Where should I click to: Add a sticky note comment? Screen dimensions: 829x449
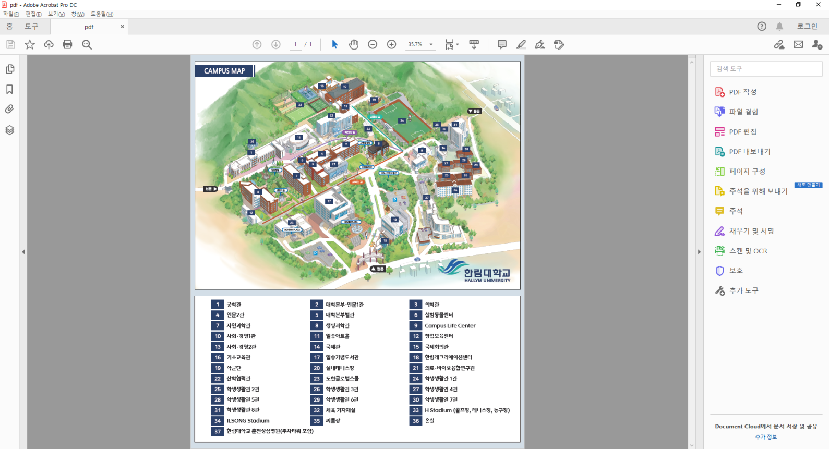pos(502,45)
